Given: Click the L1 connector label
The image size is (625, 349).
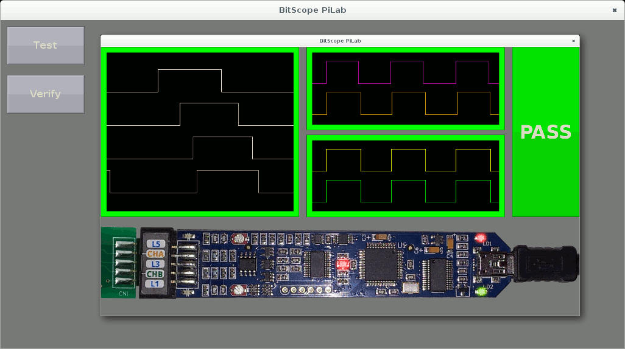Looking at the screenshot, I should [x=155, y=284].
